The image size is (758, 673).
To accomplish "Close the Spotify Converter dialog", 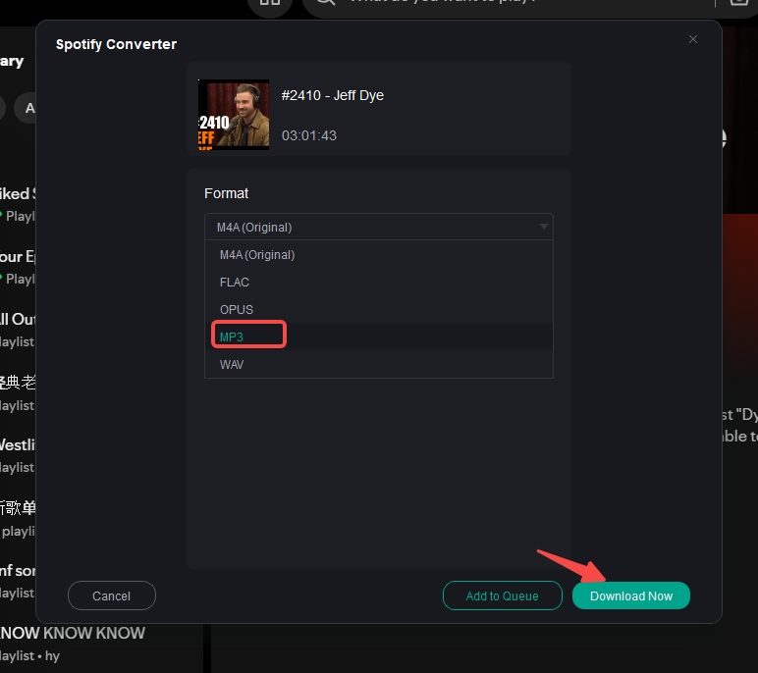I will pyautogui.click(x=693, y=39).
